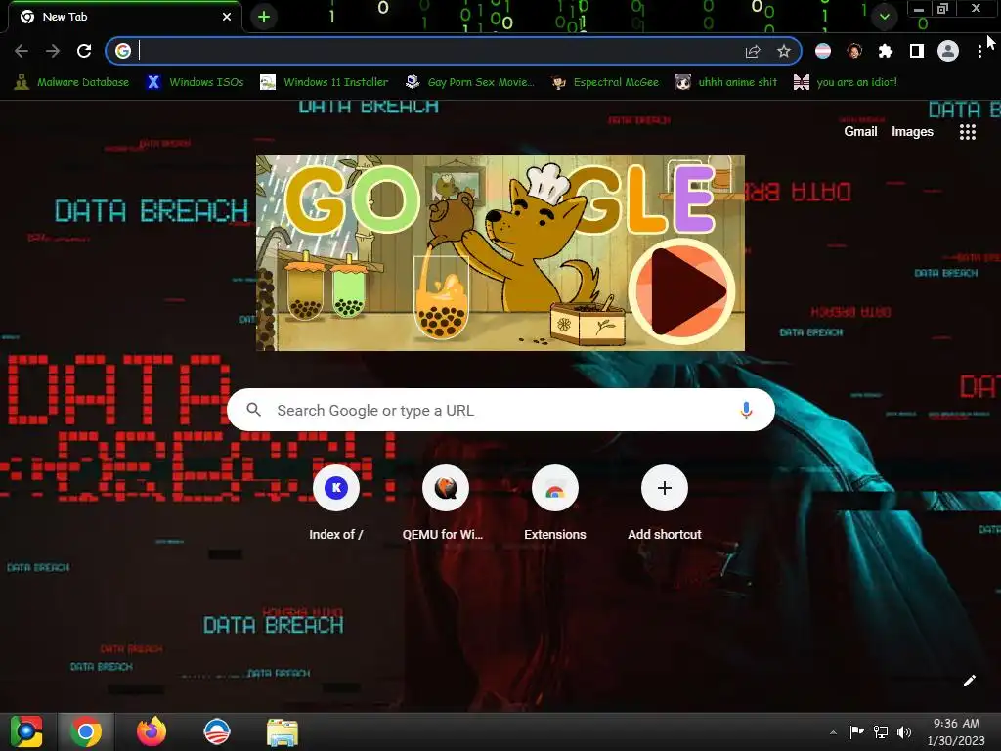Image resolution: width=1001 pixels, height=751 pixels.
Task: Toggle the Chrome side panel
Action: click(917, 51)
